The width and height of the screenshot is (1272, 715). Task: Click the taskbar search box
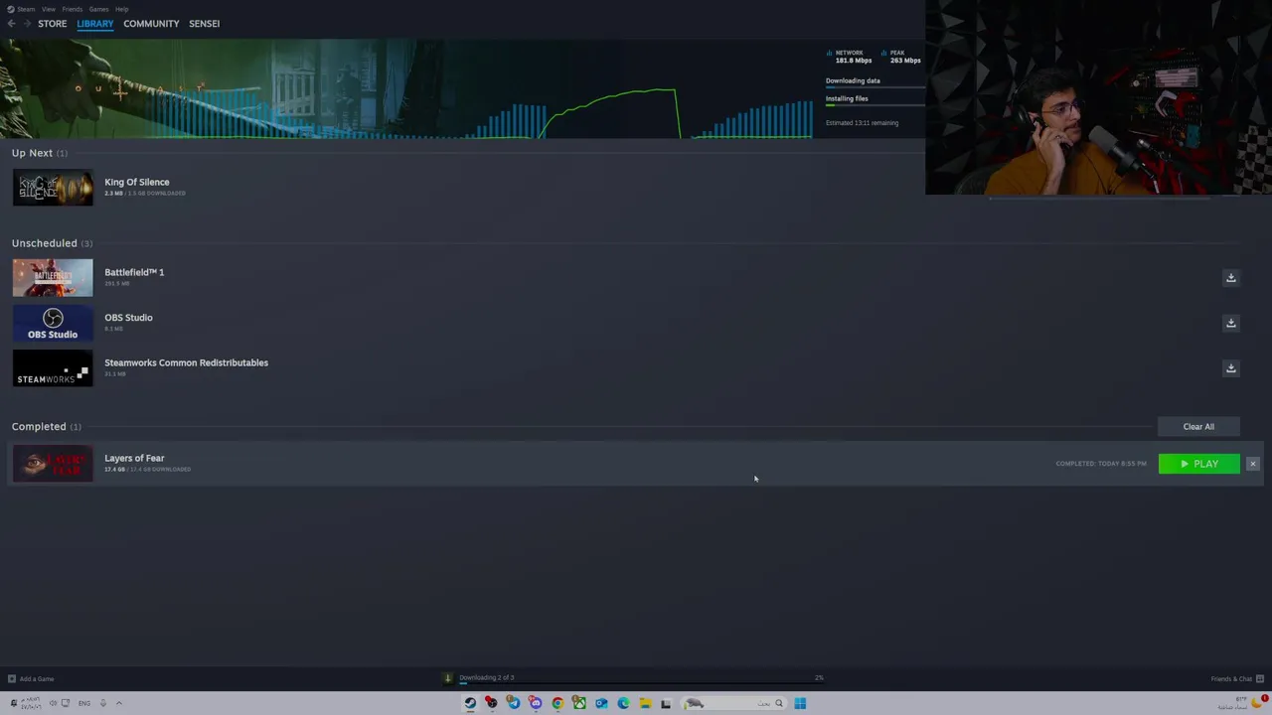[x=734, y=703]
